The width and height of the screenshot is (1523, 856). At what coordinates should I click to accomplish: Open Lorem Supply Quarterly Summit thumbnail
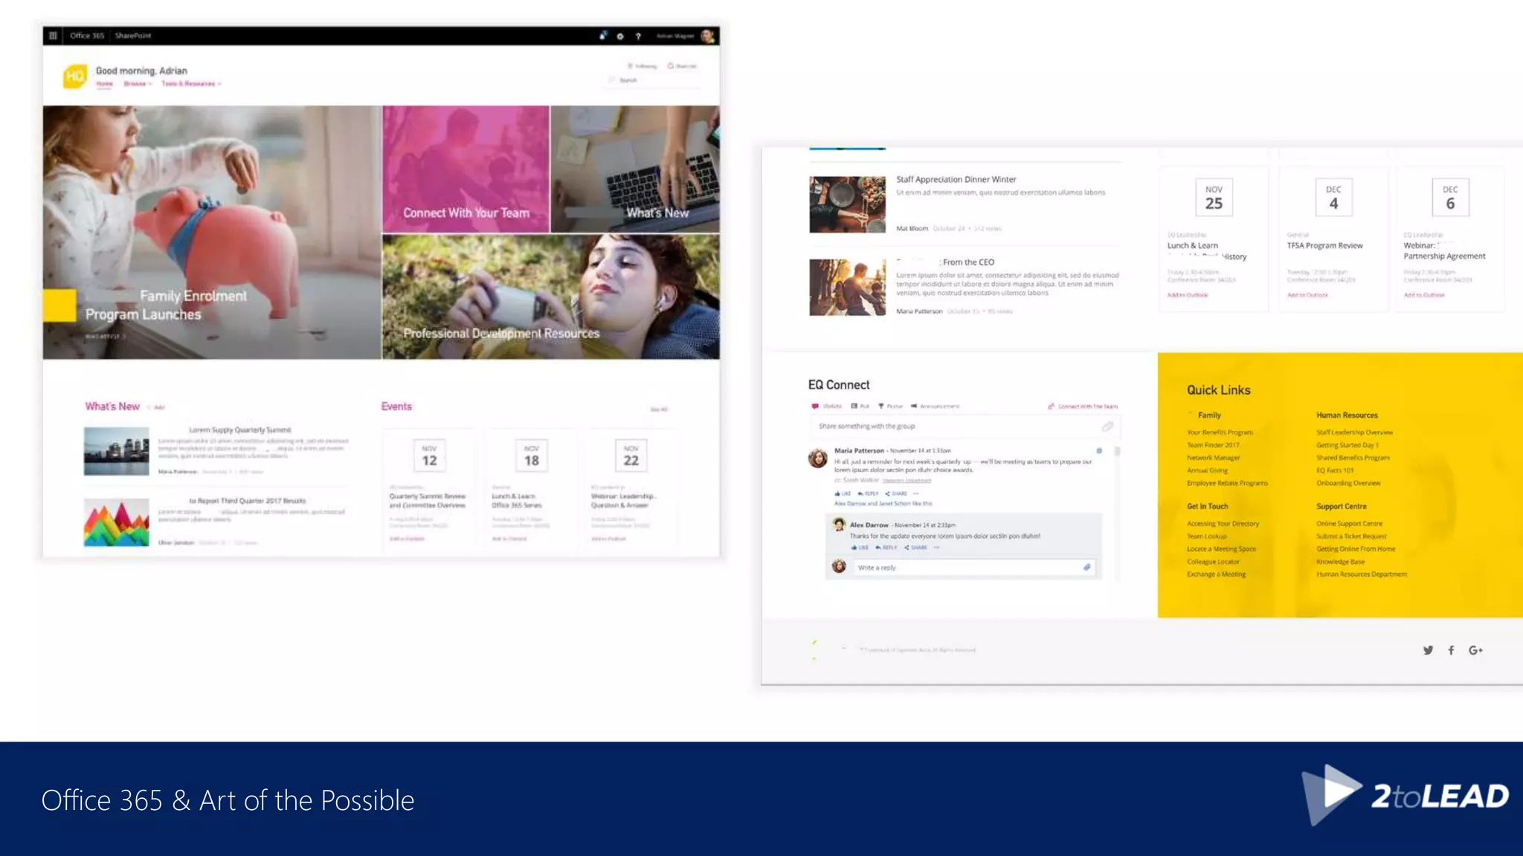tap(116, 451)
